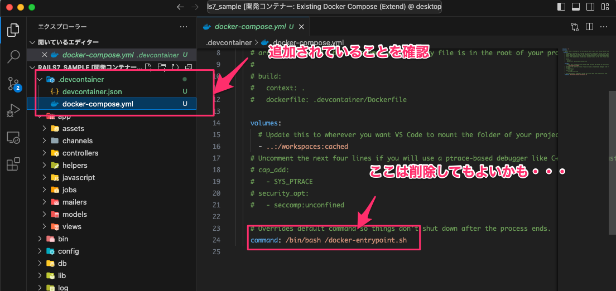Select docker-compose.yml in the file tree
Viewport: 616px width, 291px height.
tap(112, 104)
